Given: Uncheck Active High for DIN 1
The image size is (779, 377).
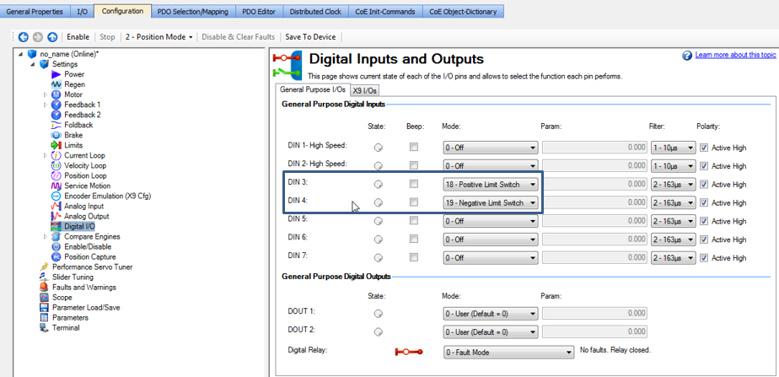Looking at the screenshot, I should click(x=704, y=148).
